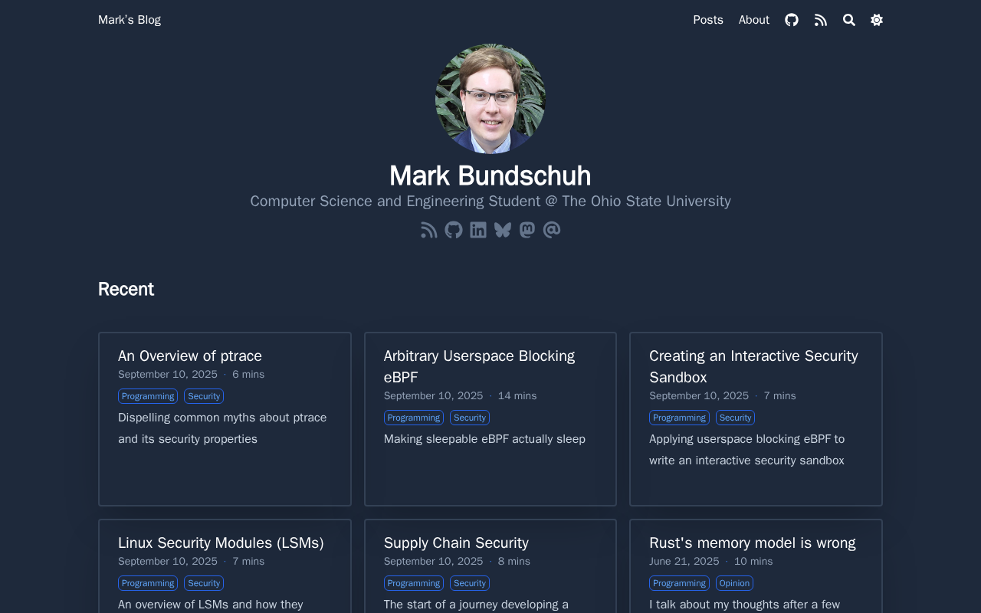The image size is (981, 613).
Task: Visit the Bluesky butterfly icon
Action: coord(503,230)
